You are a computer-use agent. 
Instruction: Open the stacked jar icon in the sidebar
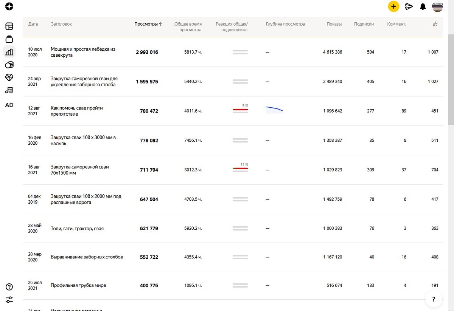[x=9, y=39]
